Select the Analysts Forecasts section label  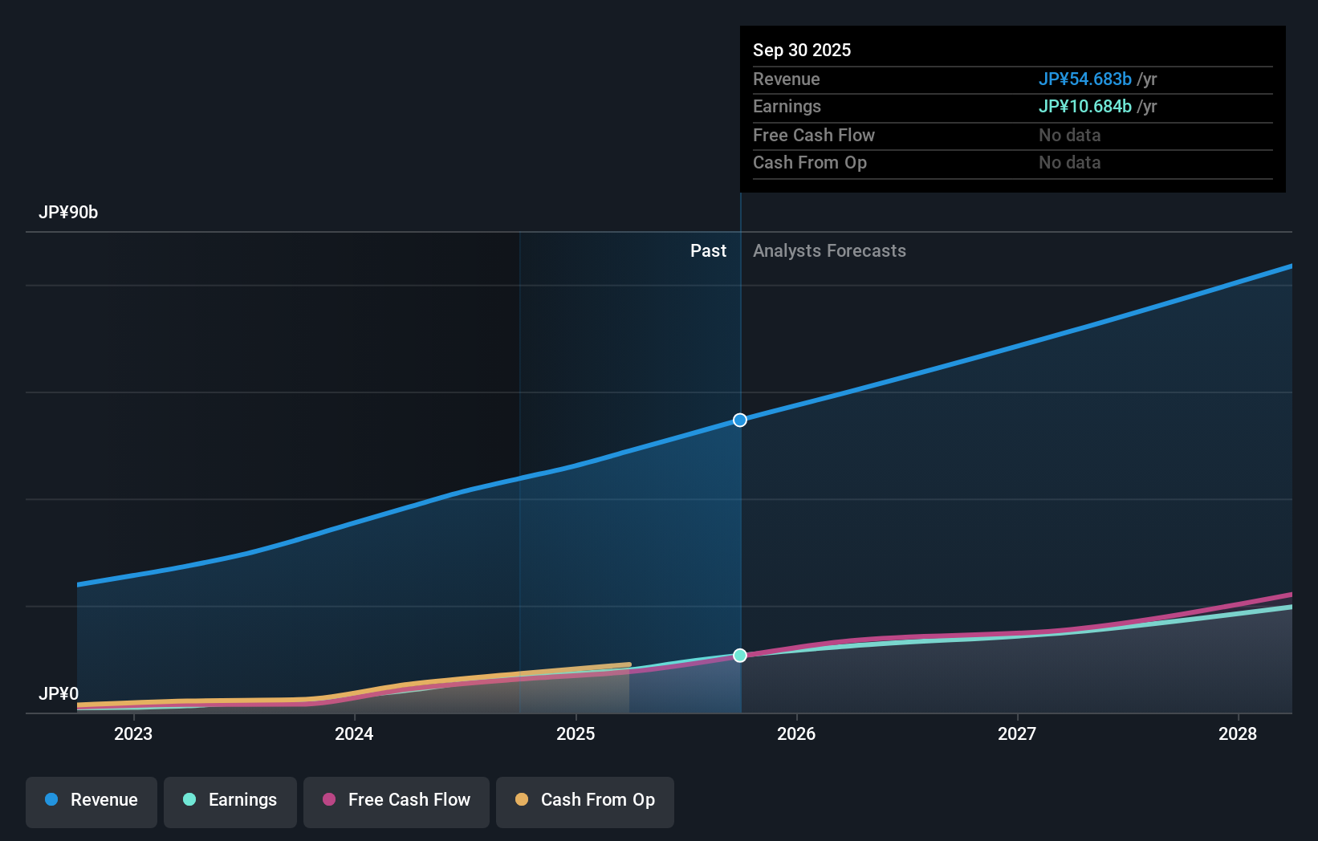[829, 250]
